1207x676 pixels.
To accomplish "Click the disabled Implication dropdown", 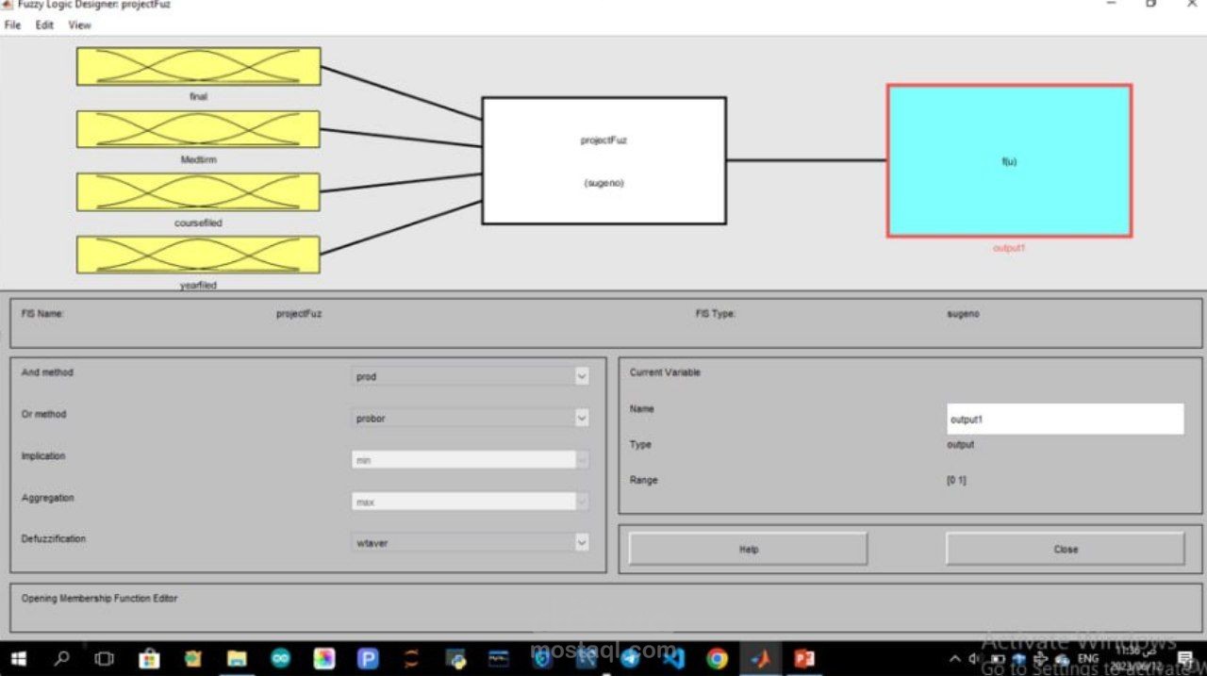I will pos(471,460).
